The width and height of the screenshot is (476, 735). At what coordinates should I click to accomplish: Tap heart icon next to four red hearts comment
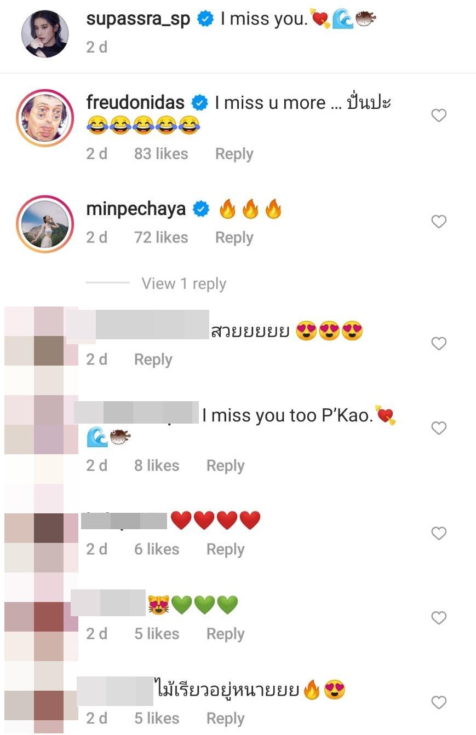click(439, 534)
